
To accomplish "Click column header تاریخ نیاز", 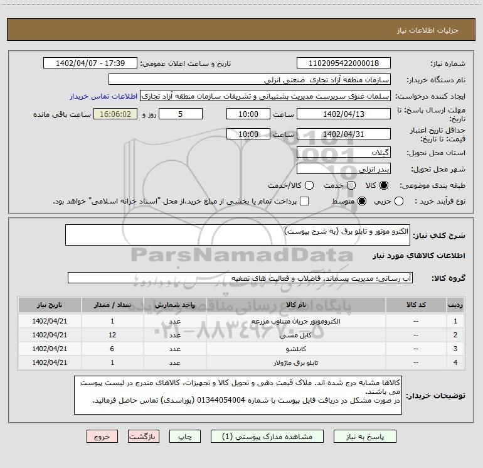I will [x=50, y=305].
